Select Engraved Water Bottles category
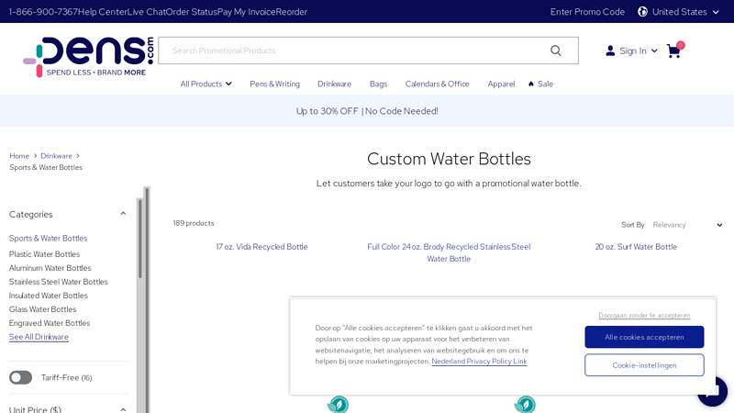This screenshot has height=413, width=734. point(50,323)
